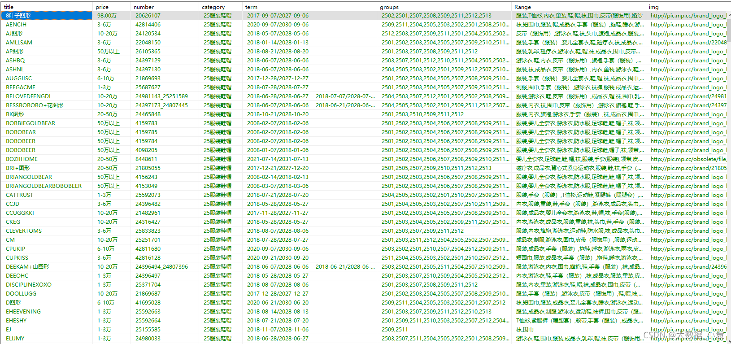Select the AJ图形 row title
The height and width of the screenshot is (344, 731).
(47, 34)
